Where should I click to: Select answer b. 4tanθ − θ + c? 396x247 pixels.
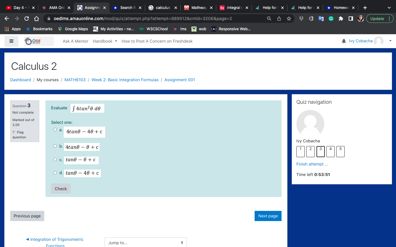[x=55, y=146]
